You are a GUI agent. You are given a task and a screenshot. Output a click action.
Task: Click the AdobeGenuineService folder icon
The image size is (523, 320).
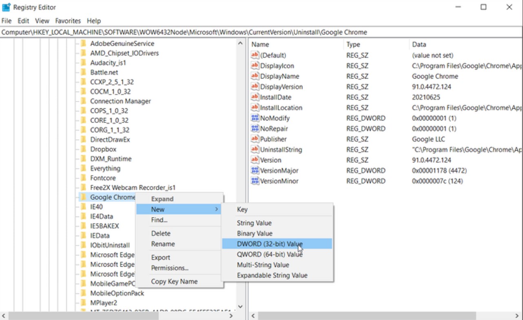click(83, 43)
